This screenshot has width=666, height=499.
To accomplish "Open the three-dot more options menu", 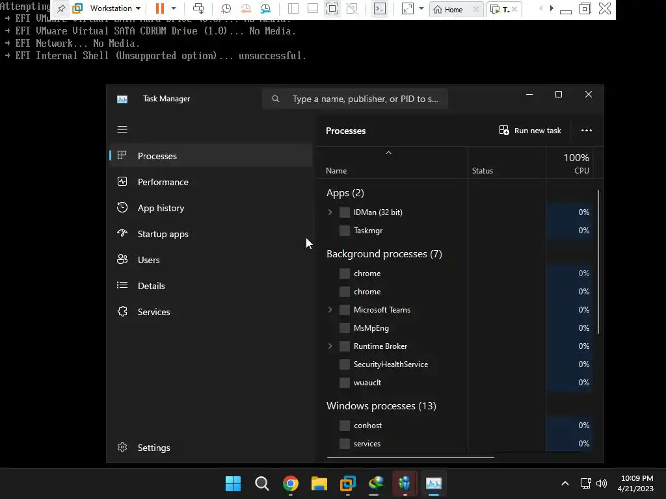I will pyautogui.click(x=587, y=130).
